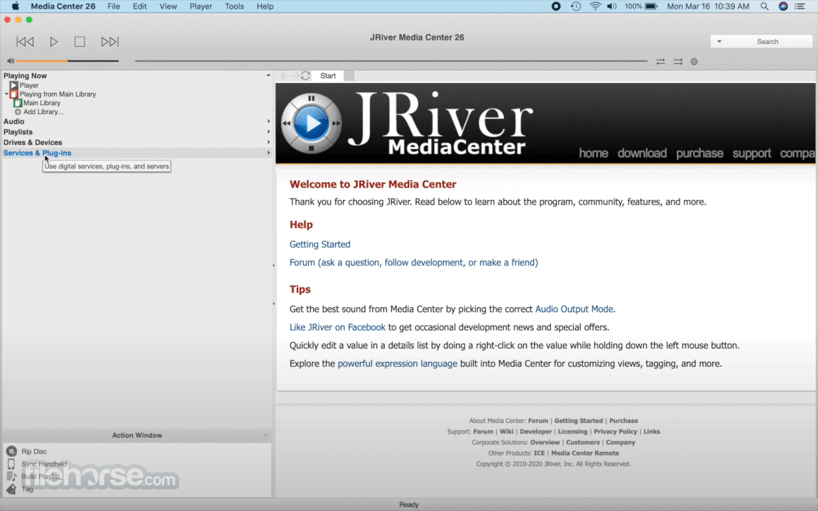Open the download link in the banner

coord(642,153)
